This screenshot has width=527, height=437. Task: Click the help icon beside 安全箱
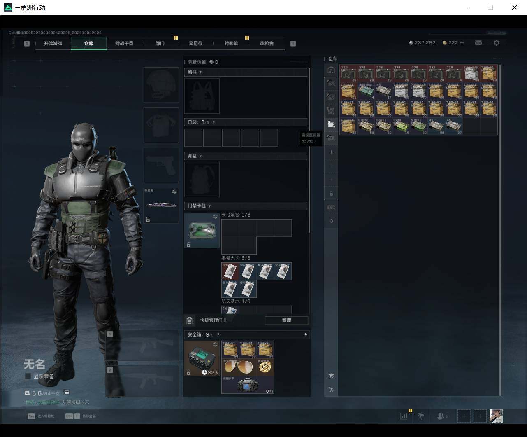[x=218, y=335]
